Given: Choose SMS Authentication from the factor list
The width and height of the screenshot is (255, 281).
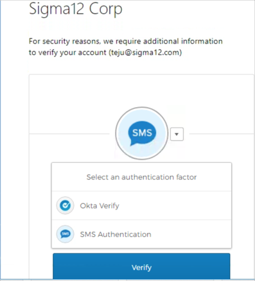Looking at the screenshot, I should point(141,234).
